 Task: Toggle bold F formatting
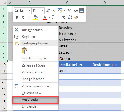pyautogui.click(x=17, y=17)
